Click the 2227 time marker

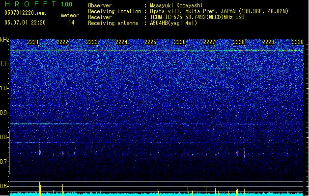209,42
